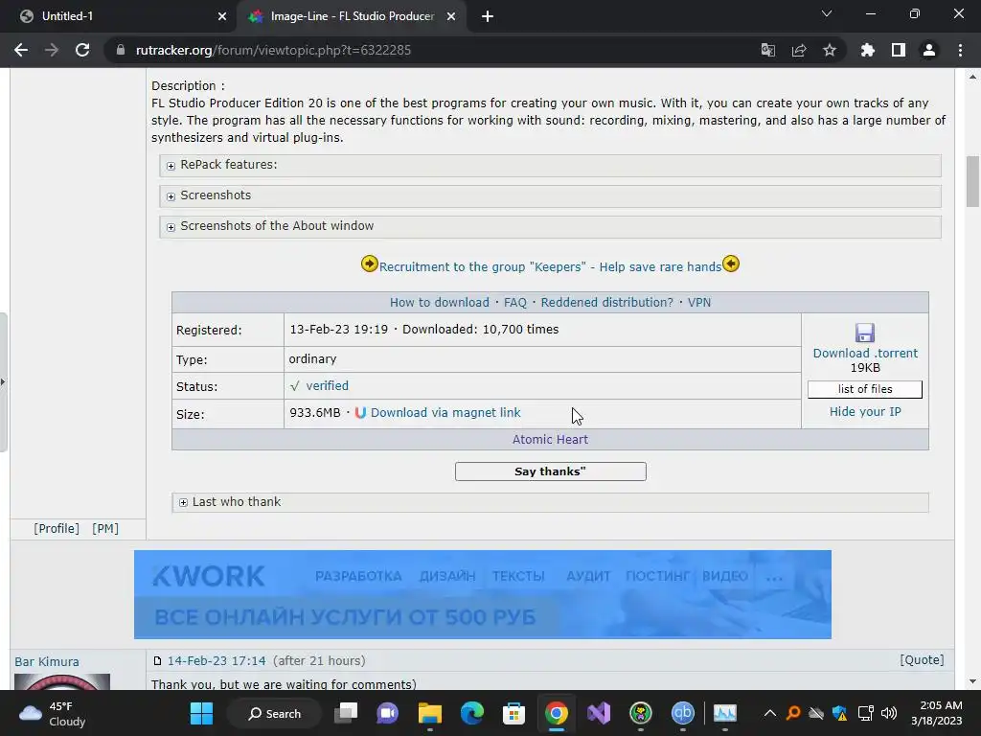This screenshot has width=981, height=736.
Task: Show hidden system tray icons
Action: [770, 713]
